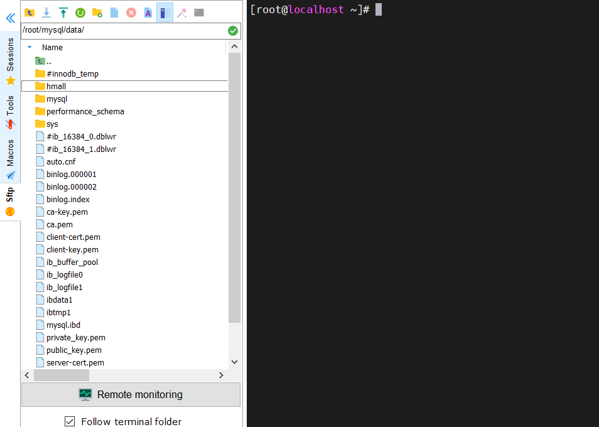The image size is (599, 427).
Task: Click file list scroll up arrow
Action: [x=235, y=46]
